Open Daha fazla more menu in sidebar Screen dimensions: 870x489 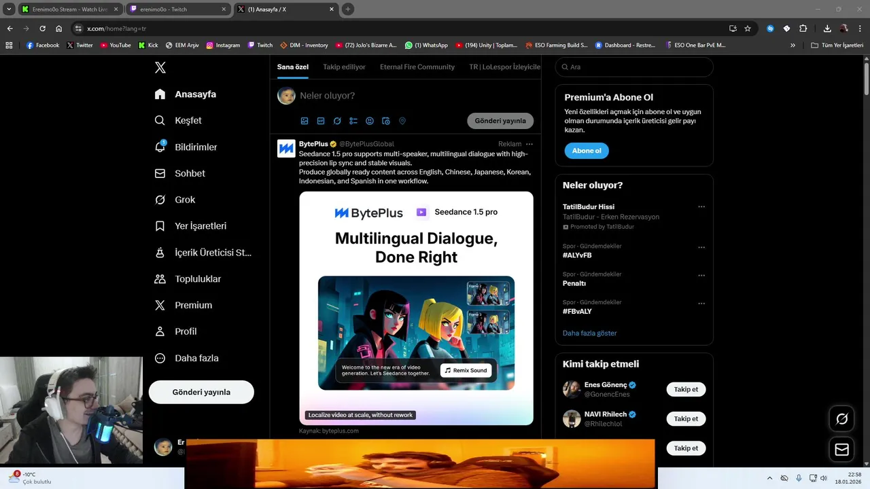click(x=187, y=358)
